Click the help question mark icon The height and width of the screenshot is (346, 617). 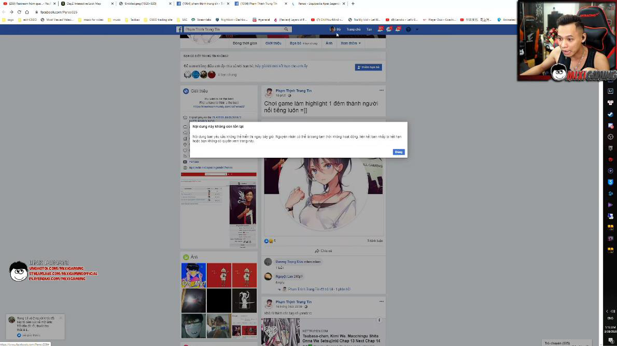[409, 29]
